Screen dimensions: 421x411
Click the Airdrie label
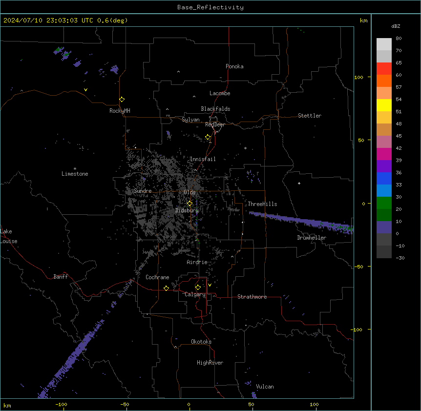coord(197,262)
